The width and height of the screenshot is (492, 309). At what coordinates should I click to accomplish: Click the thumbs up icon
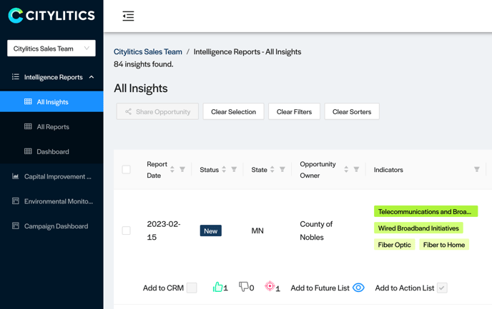pyautogui.click(x=217, y=287)
